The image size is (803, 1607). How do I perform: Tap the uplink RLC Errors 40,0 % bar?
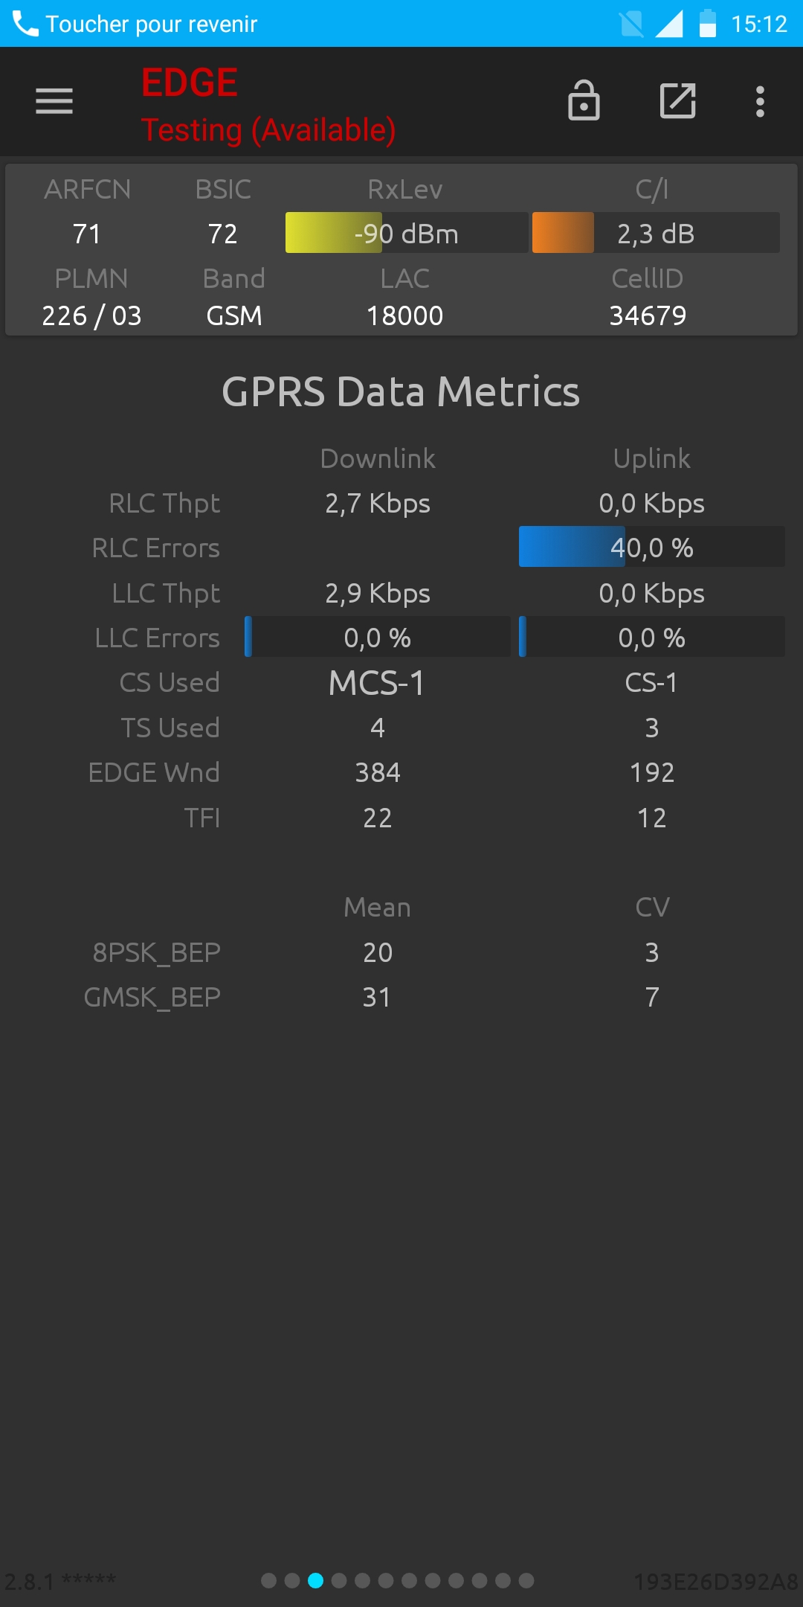(652, 547)
